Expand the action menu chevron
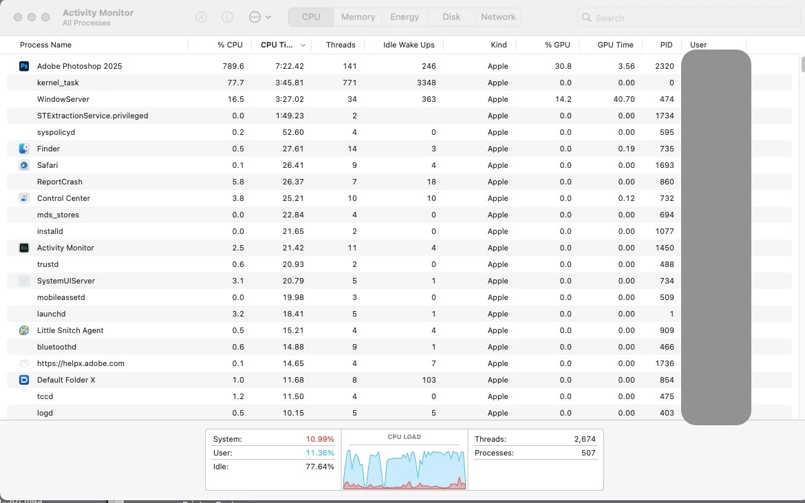 click(268, 17)
